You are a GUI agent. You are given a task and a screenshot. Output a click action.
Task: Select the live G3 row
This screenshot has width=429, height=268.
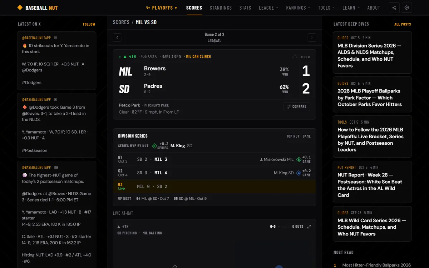tap(214, 187)
